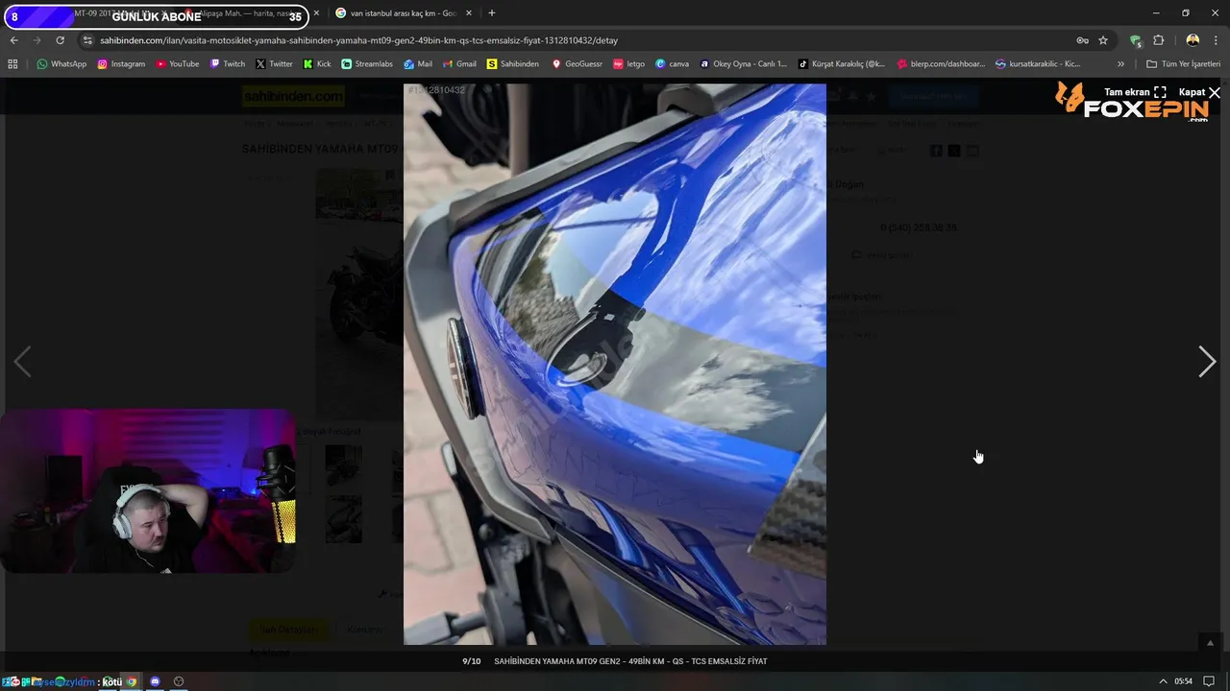Open the Chrome three-dot menu
This screenshot has width=1230, height=691.
(1216, 40)
